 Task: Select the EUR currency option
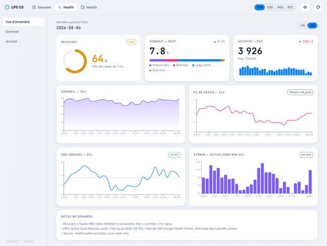tap(260, 7)
